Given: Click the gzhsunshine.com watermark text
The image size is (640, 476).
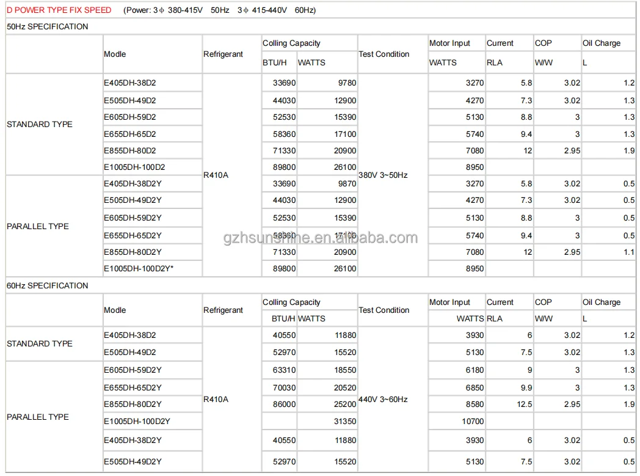Looking at the screenshot, I should [x=321, y=239].
